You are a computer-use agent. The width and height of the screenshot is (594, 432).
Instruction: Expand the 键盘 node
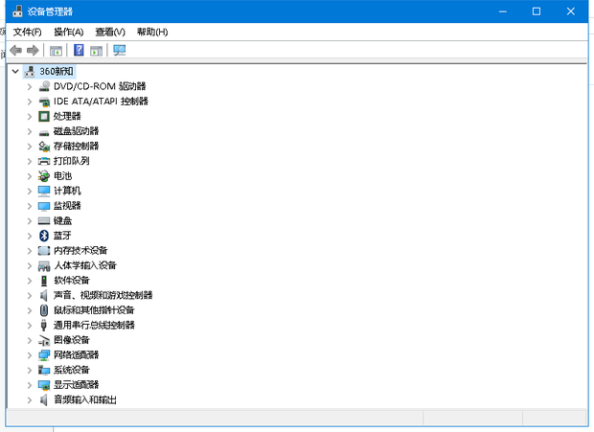click(30, 220)
